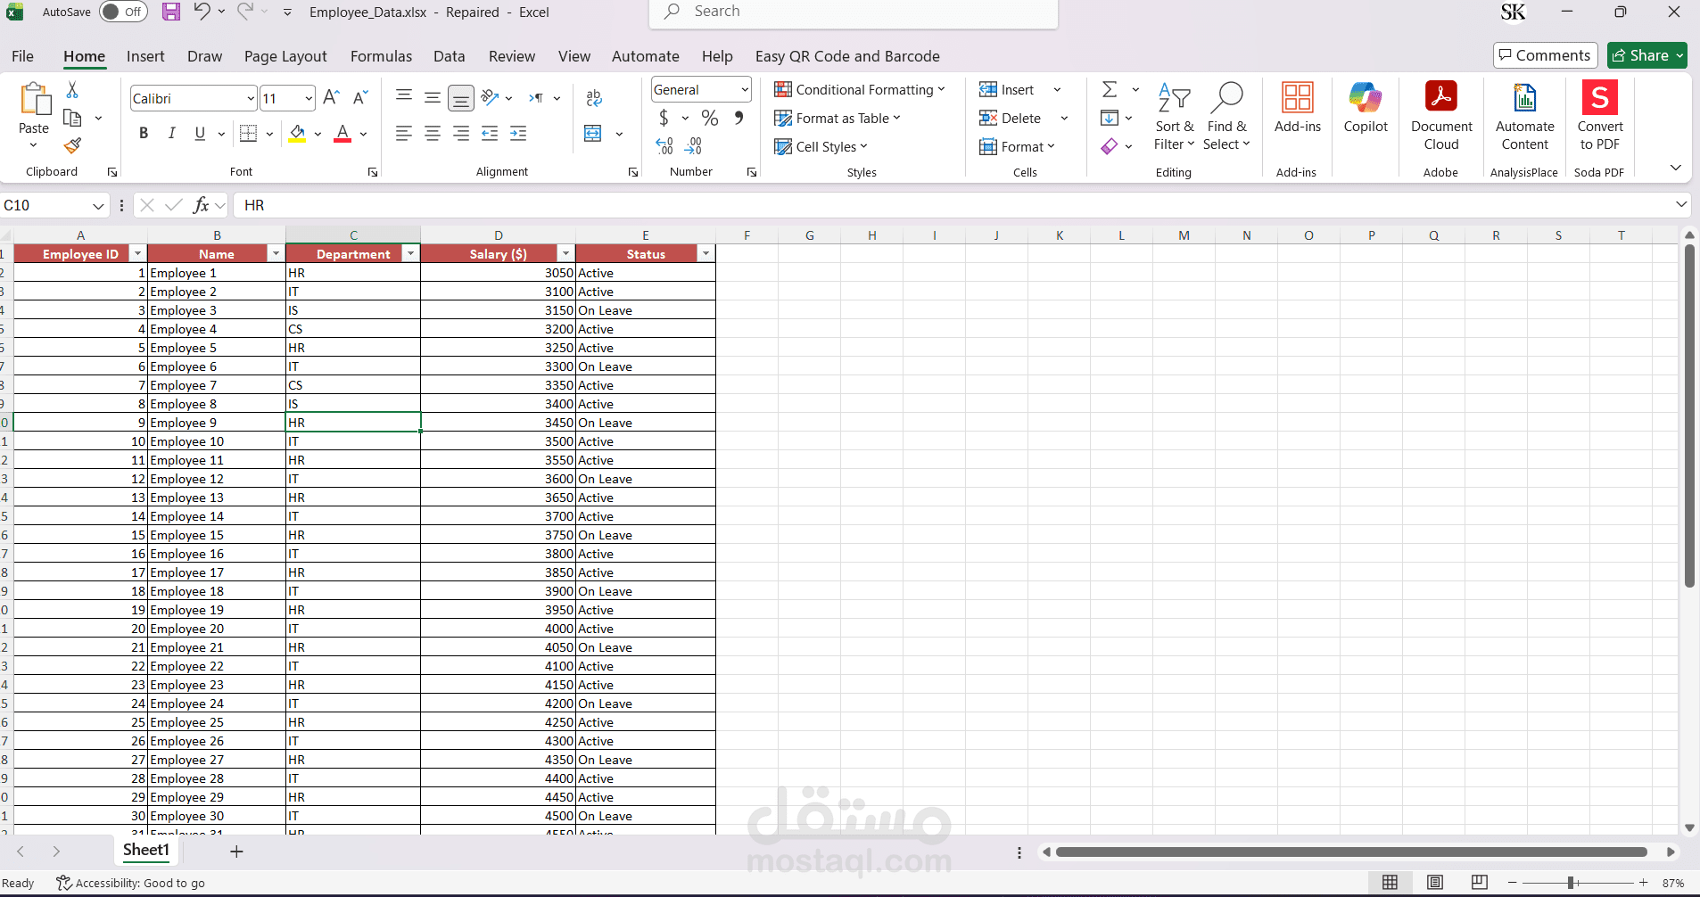Click the red Font Color button
The height and width of the screenshot is (897, 1700).
342,134
